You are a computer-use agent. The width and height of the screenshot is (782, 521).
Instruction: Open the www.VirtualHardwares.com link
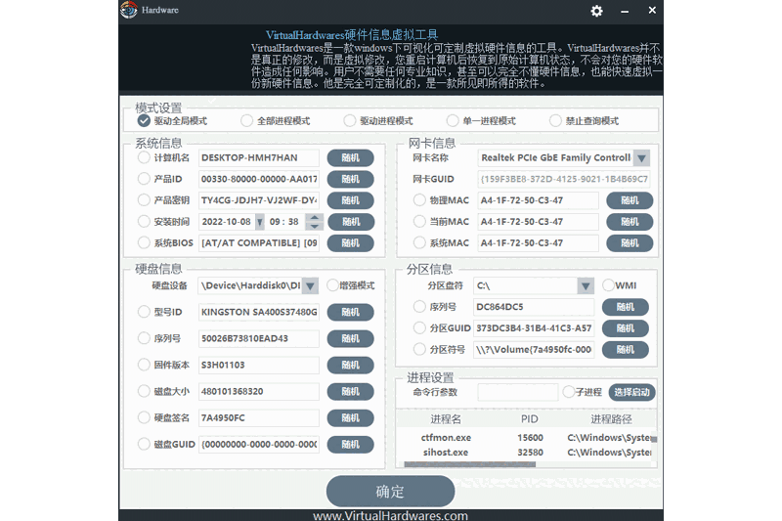pyautogui.click(x=390, y=514)
